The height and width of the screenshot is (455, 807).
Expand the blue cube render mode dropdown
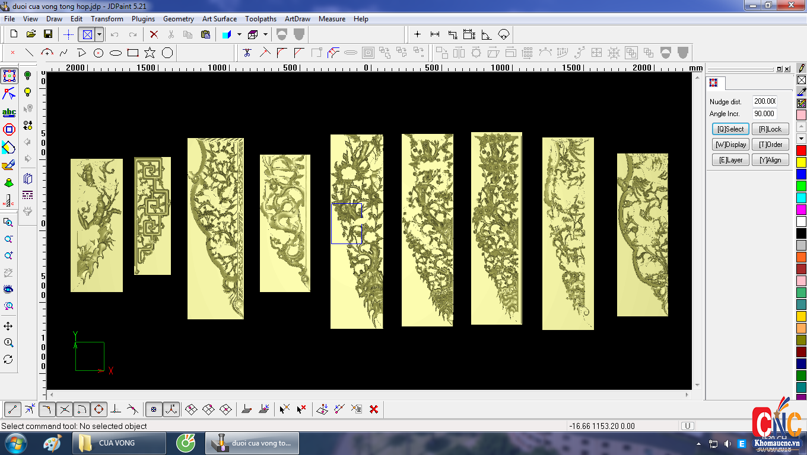(x=239, y=34)
